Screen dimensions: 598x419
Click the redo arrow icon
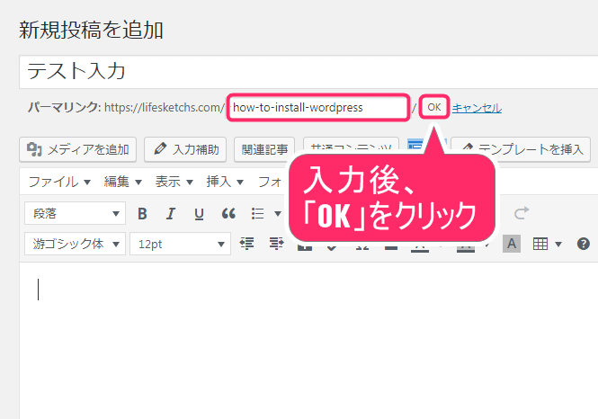522,214
